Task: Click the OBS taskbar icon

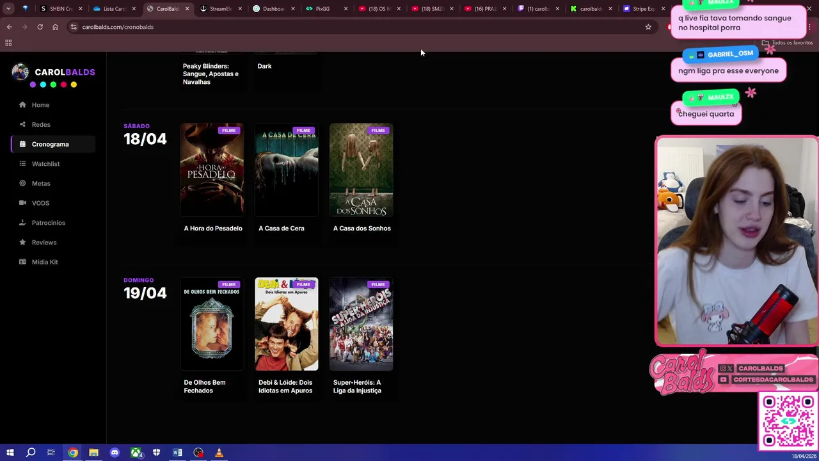Action: click(198, 453)
